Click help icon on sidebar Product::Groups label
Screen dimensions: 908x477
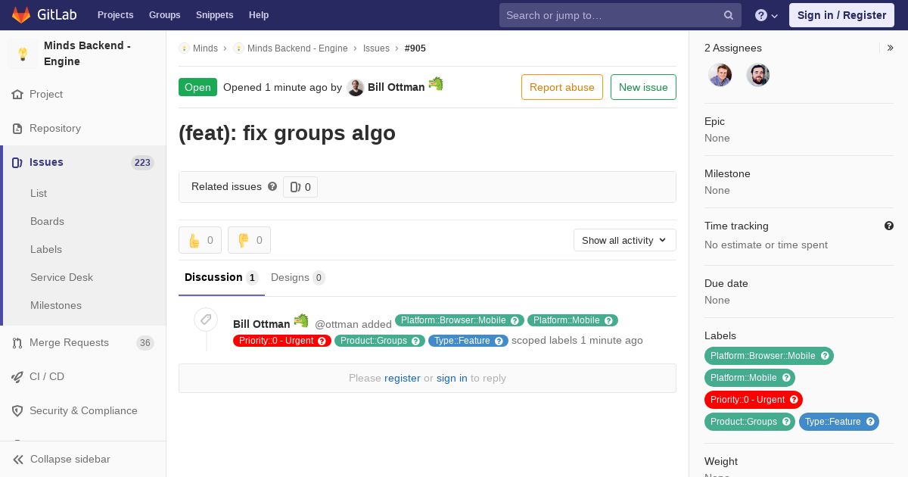pos(786,422)
